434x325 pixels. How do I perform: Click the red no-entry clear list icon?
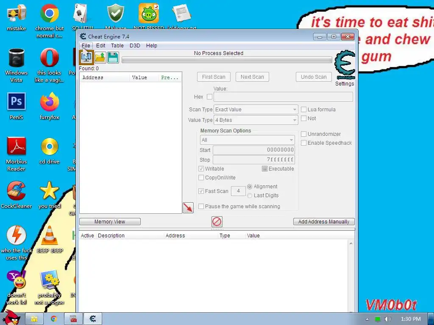pyautogui.click(x=217, y=222)
